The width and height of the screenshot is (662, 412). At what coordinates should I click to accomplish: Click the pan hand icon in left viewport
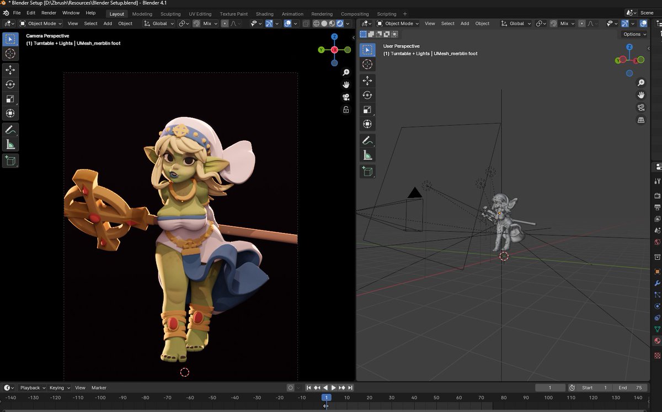[346, 84]
